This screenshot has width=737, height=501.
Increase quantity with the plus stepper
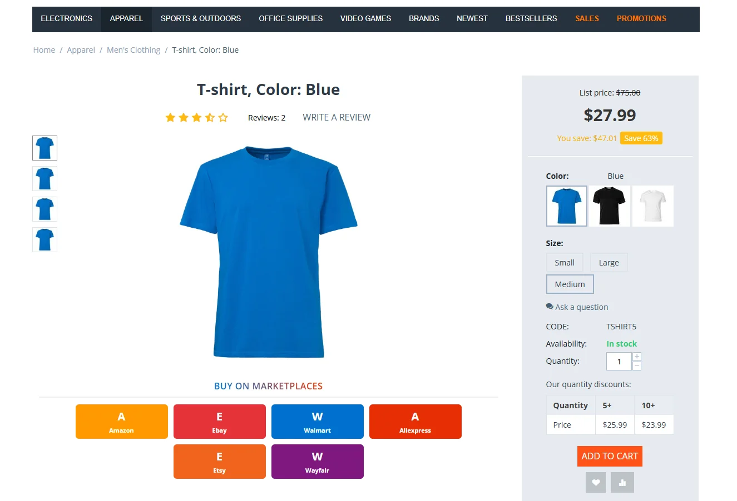637,357
